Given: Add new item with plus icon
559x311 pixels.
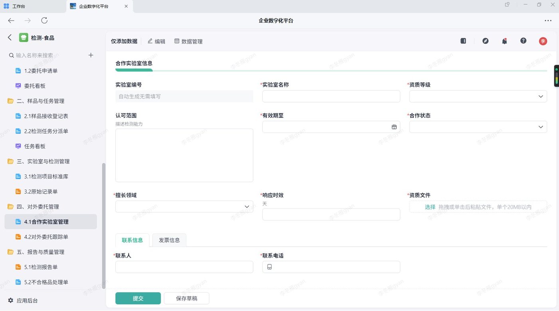Looking at the screenshot, I should click(91, 55).
